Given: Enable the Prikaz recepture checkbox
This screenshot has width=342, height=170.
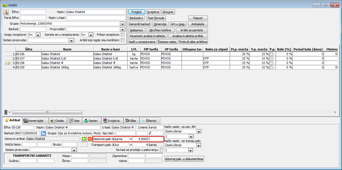Looking at the screenshot, I should [122, 35].
